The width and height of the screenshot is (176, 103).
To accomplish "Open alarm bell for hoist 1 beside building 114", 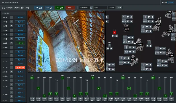I will [164, 49].
